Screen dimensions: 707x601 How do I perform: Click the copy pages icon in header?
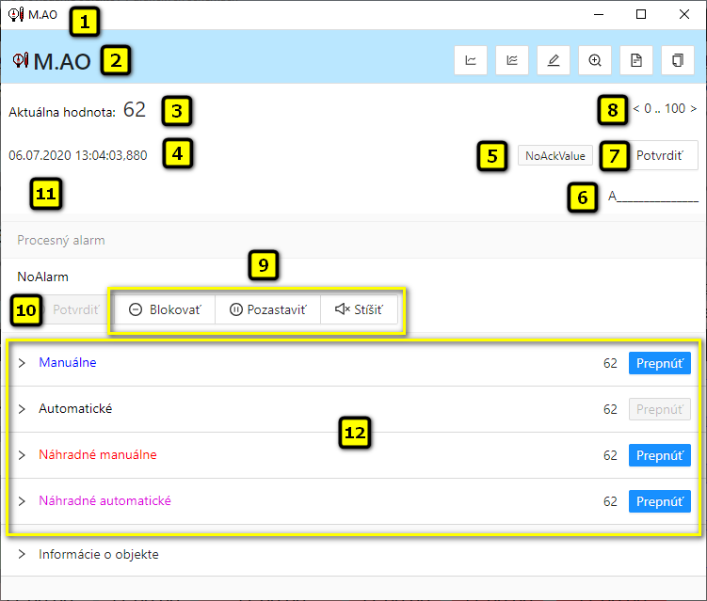pyautogui.click(x=678, y=60)
